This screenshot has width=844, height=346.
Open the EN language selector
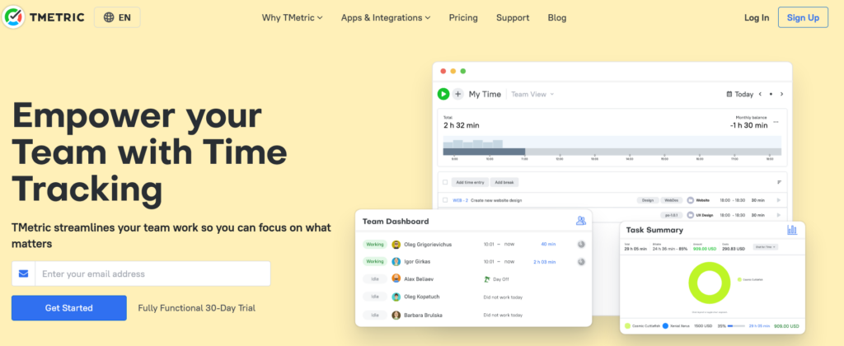(117, 17)
